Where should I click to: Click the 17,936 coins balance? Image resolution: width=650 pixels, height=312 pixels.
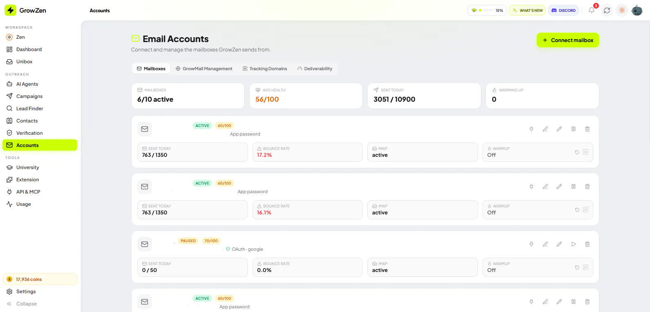click(40, 279)
